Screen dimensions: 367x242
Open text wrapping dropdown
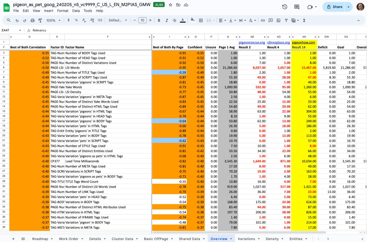242,20
